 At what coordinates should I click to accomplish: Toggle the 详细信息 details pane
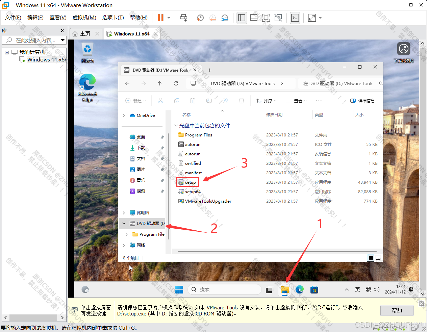tap(362, 101)
